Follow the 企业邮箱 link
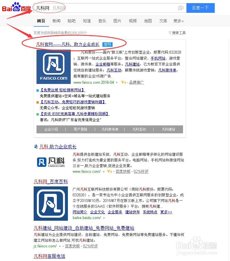Screen dimensions: 230x261 point(103,64)
